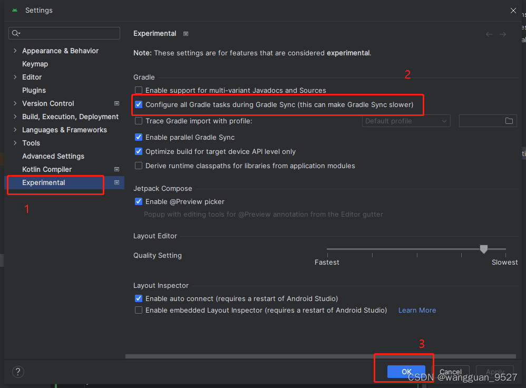This screenshot has width=526, height=388.
Task: Expand the Editor settings node
Action: tap(15, 77)
